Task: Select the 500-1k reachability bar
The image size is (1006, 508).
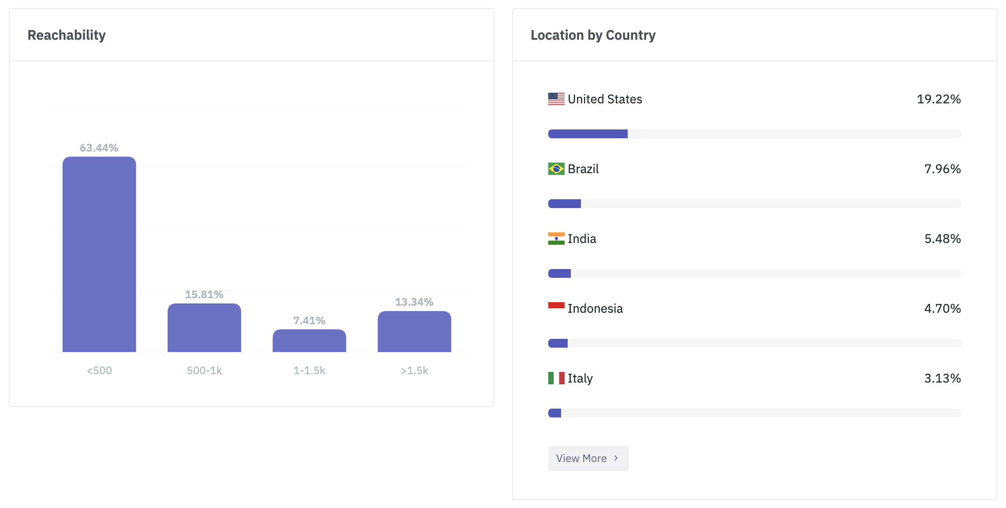Action: [x=204, y=328]
